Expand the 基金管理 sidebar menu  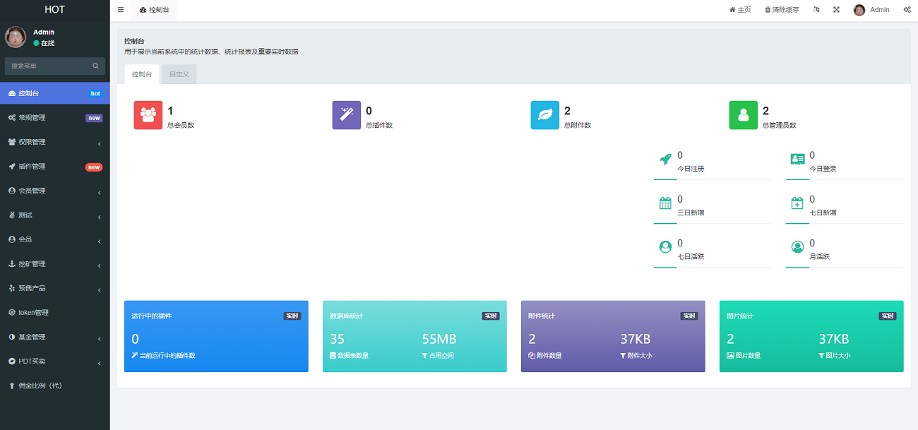tap(55, 337)
